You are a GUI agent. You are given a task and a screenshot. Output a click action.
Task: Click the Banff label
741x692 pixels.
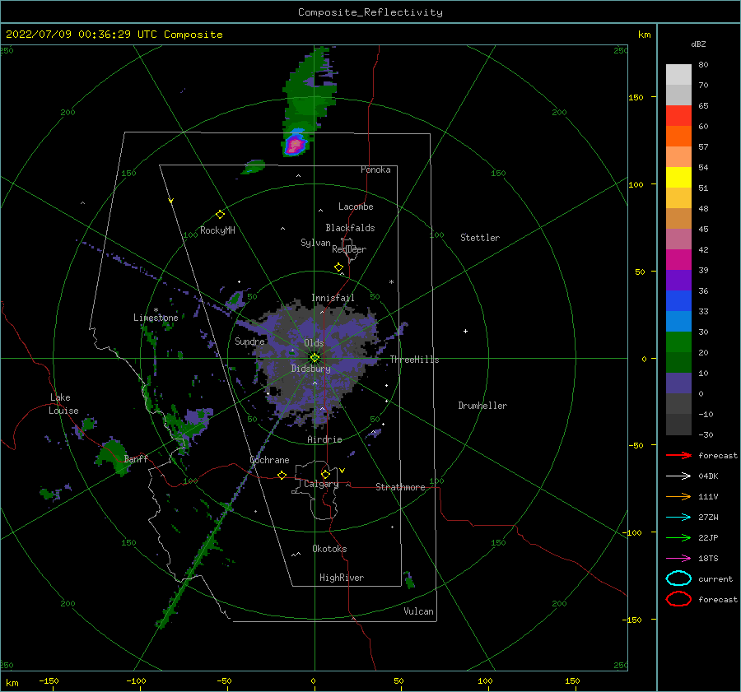136,459
